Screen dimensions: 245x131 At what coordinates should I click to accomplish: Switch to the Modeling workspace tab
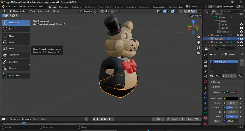64,7
